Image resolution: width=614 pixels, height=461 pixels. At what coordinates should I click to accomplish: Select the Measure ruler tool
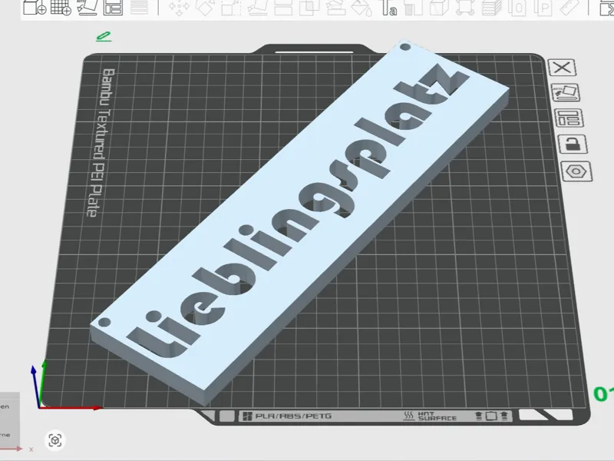[x=569, y=7]
